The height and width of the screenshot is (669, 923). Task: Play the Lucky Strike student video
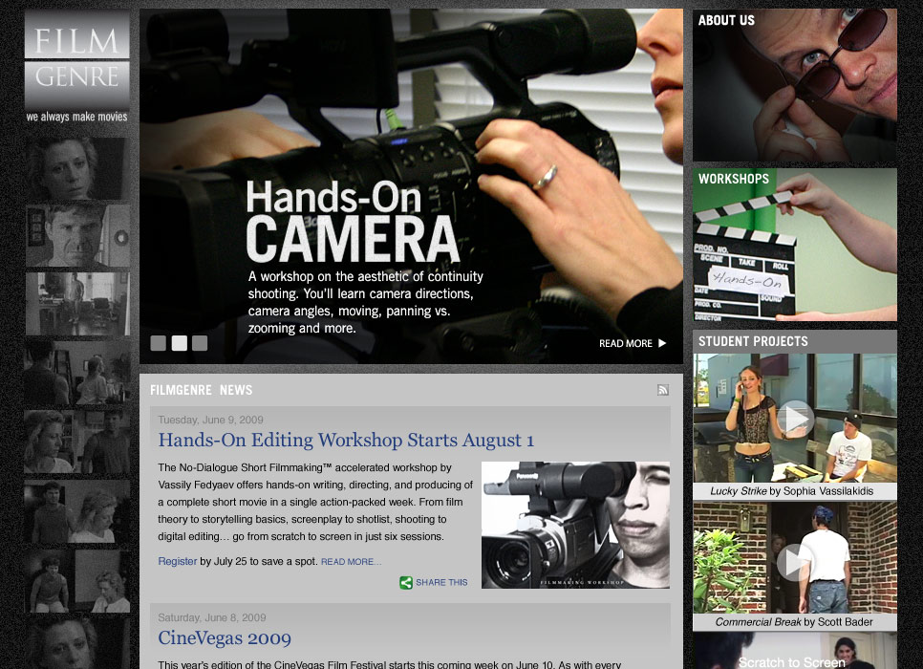794,419
